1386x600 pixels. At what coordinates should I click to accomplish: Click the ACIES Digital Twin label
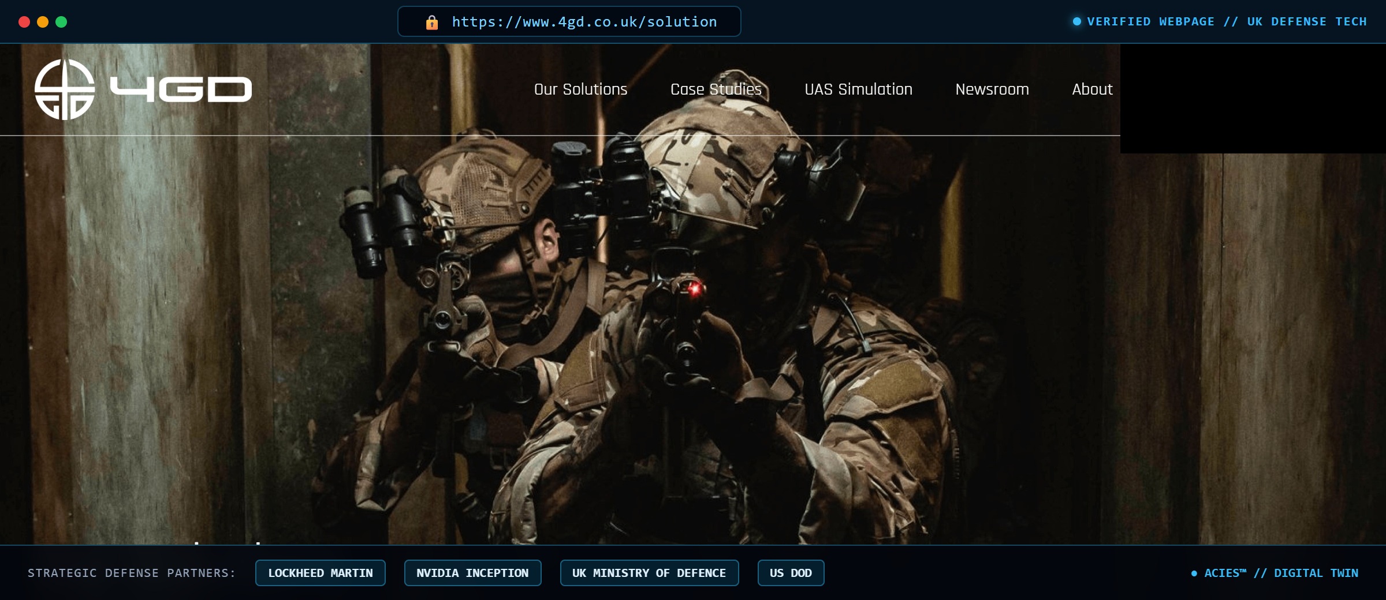click(1281, 573)
